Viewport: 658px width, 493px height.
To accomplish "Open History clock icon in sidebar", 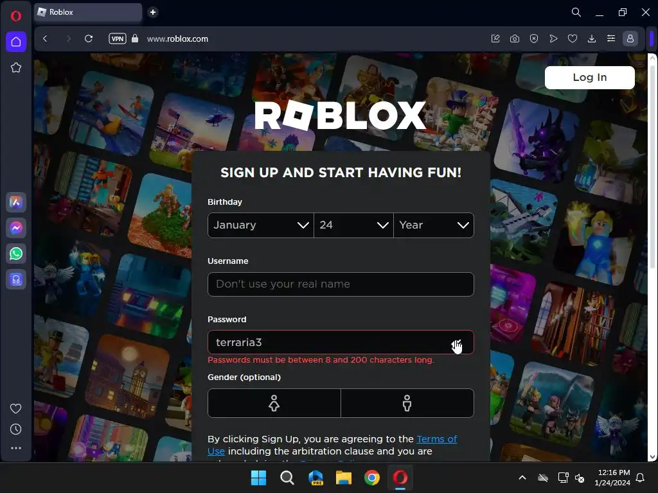I will tap(16, 429).
